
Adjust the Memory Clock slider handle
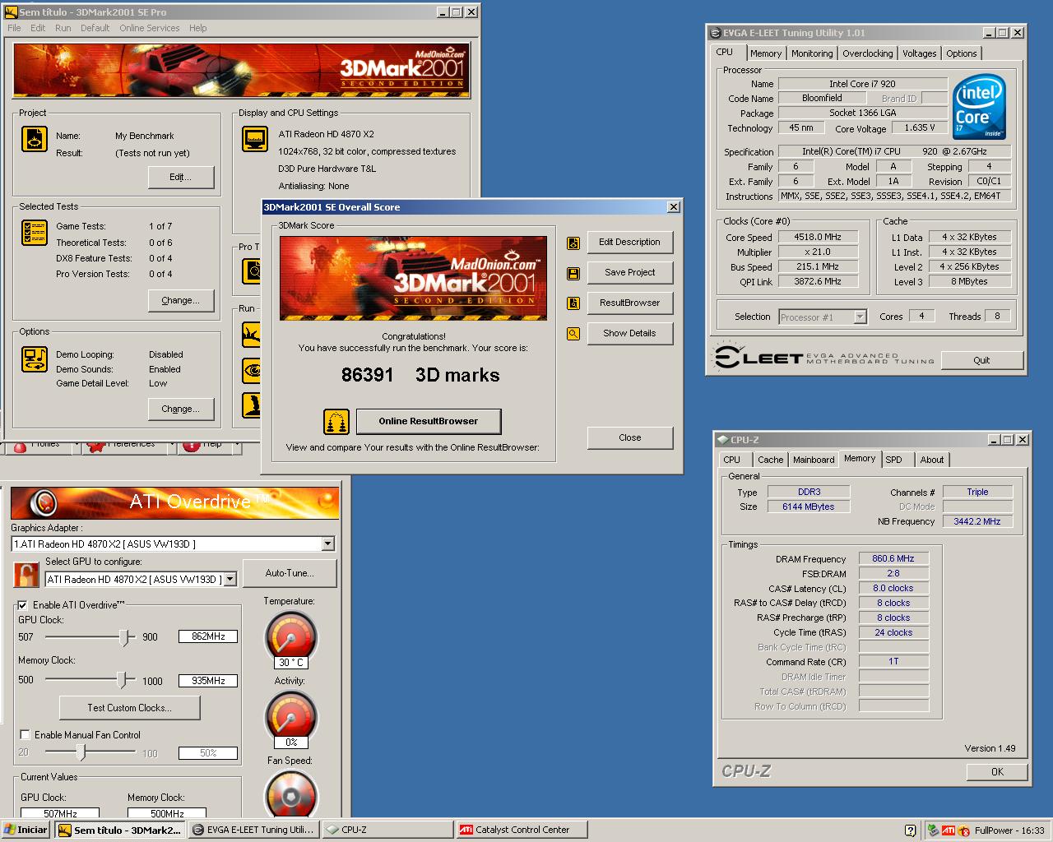122,680
